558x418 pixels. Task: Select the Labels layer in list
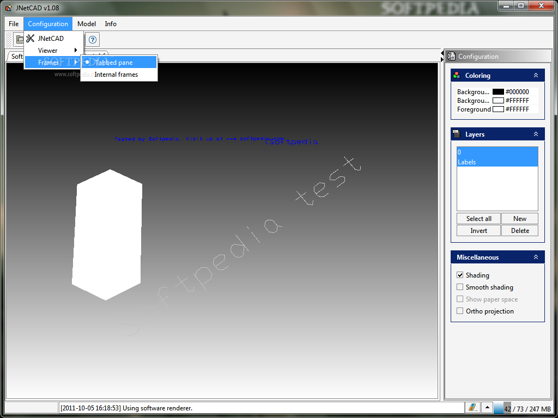coord(497,162)
